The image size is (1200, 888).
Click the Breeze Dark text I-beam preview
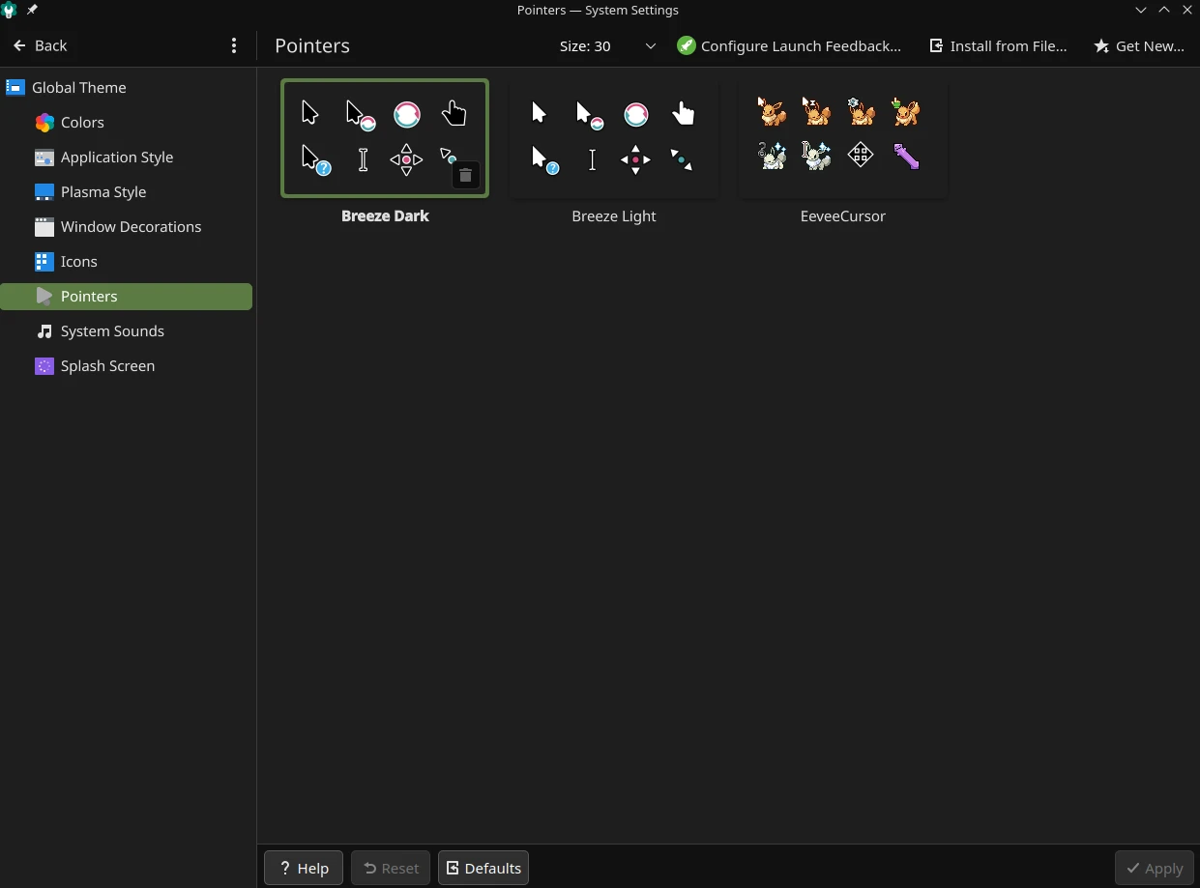point(364,159)
